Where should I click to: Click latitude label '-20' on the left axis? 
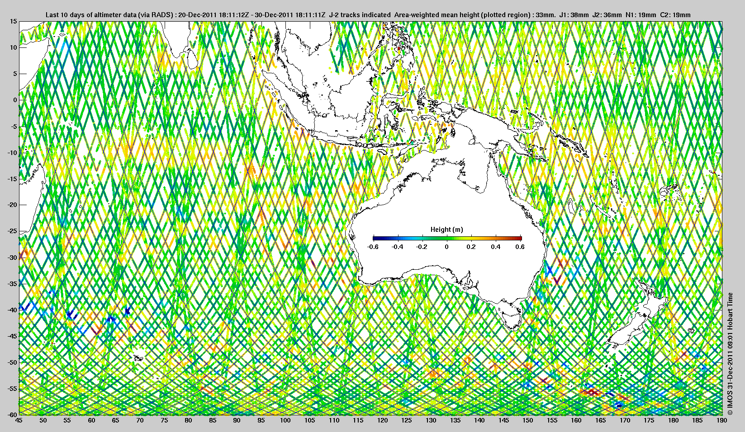pos(12,205)
